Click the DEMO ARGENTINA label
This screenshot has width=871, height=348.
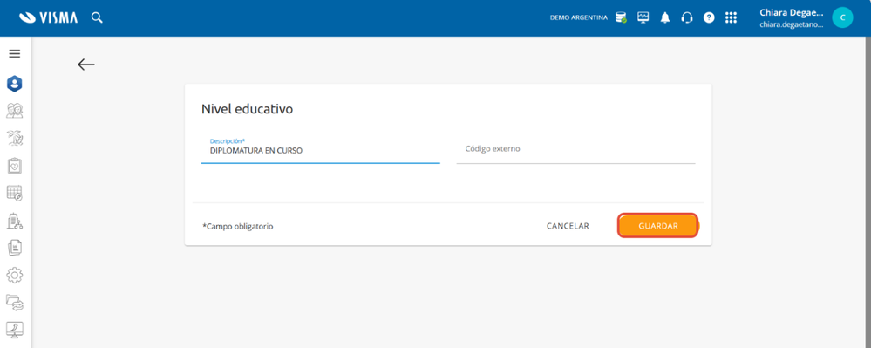[578, 17]
